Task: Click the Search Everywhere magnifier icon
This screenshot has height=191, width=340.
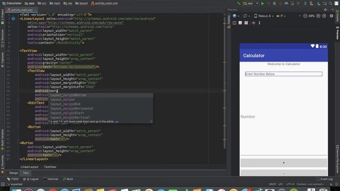Action: pos(330,4)
